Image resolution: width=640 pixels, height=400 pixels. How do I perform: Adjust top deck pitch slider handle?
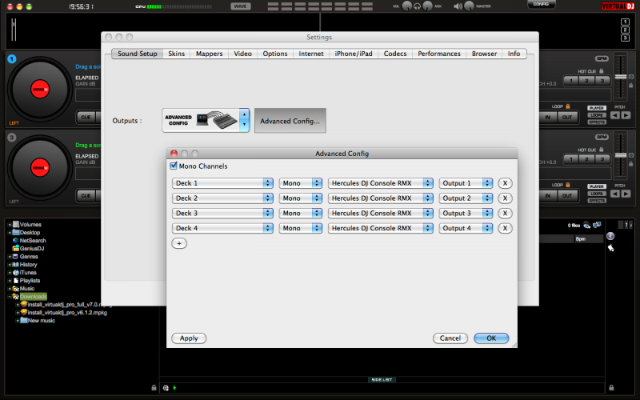click(x=621, y=77)
